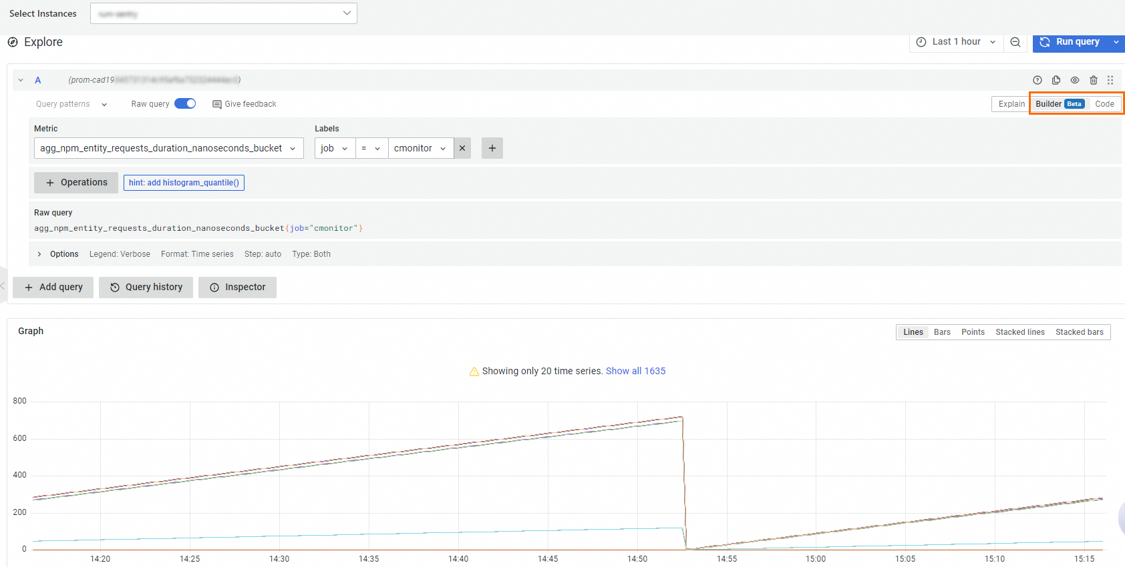The height and width of the screenshot is (567, 1125).
Task: Expand the Options section
Action: click(x=39, y=254)
